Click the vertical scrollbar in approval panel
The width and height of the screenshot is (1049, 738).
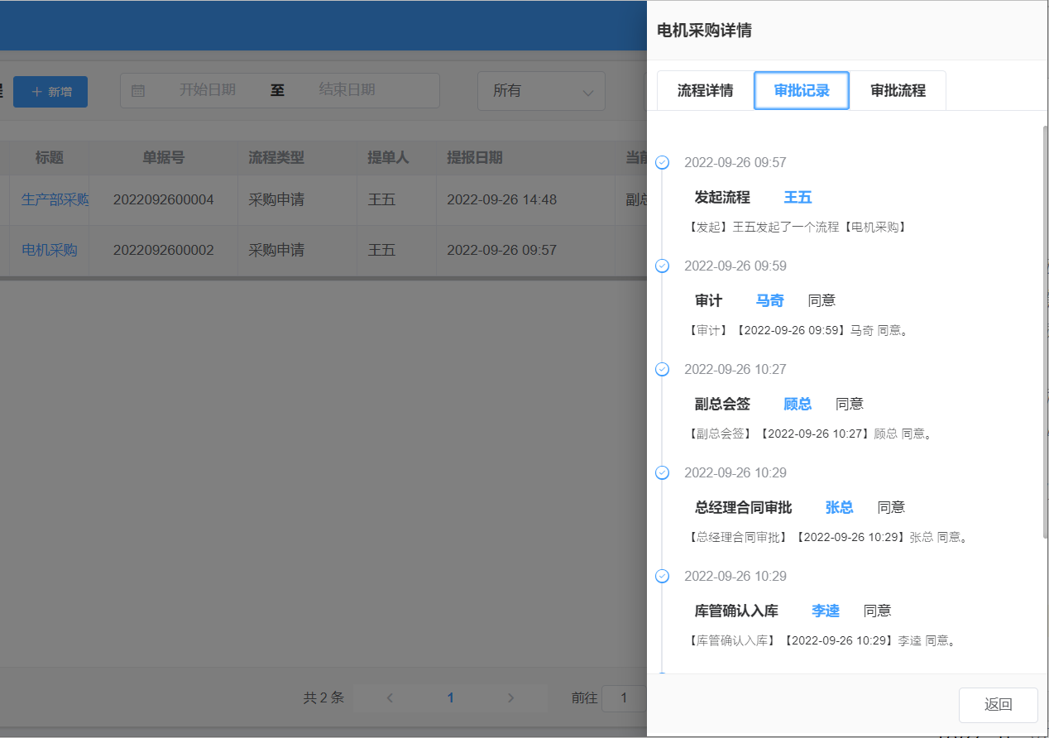pos(1044,331)
